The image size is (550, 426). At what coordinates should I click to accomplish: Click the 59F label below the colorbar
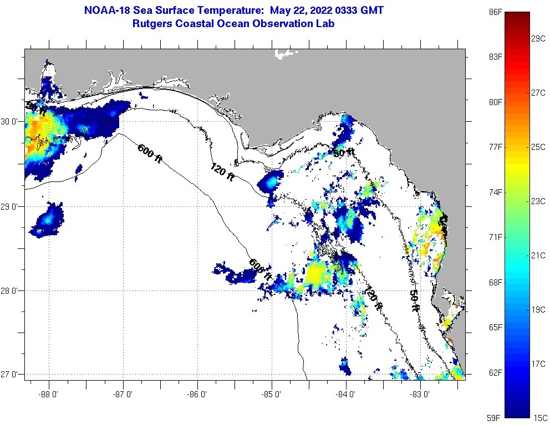(x=496, y=418)
